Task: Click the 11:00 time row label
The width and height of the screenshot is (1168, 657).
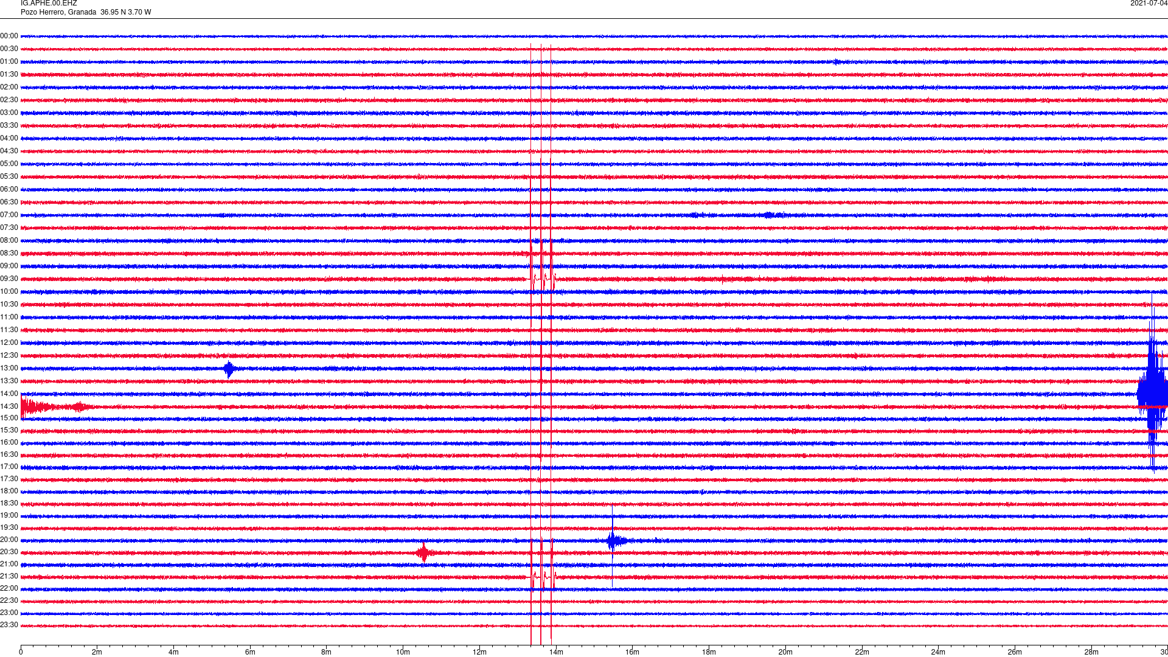Action: coord(9,318)
